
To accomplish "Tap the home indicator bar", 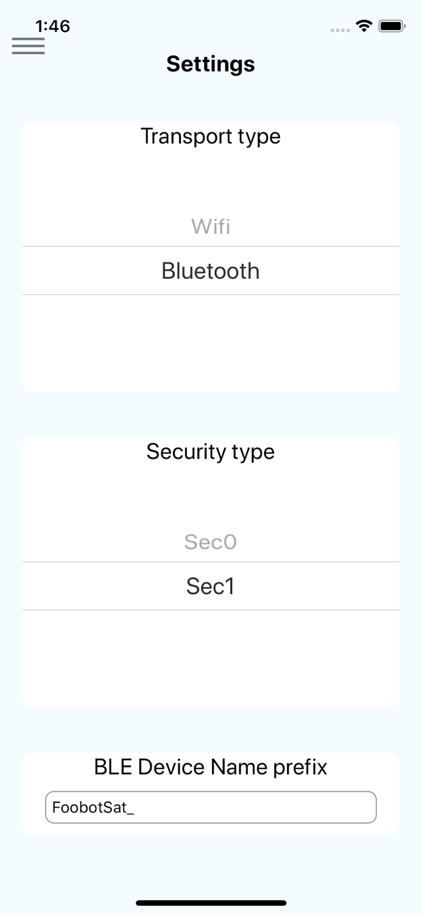I will click(x=211, y=902).
